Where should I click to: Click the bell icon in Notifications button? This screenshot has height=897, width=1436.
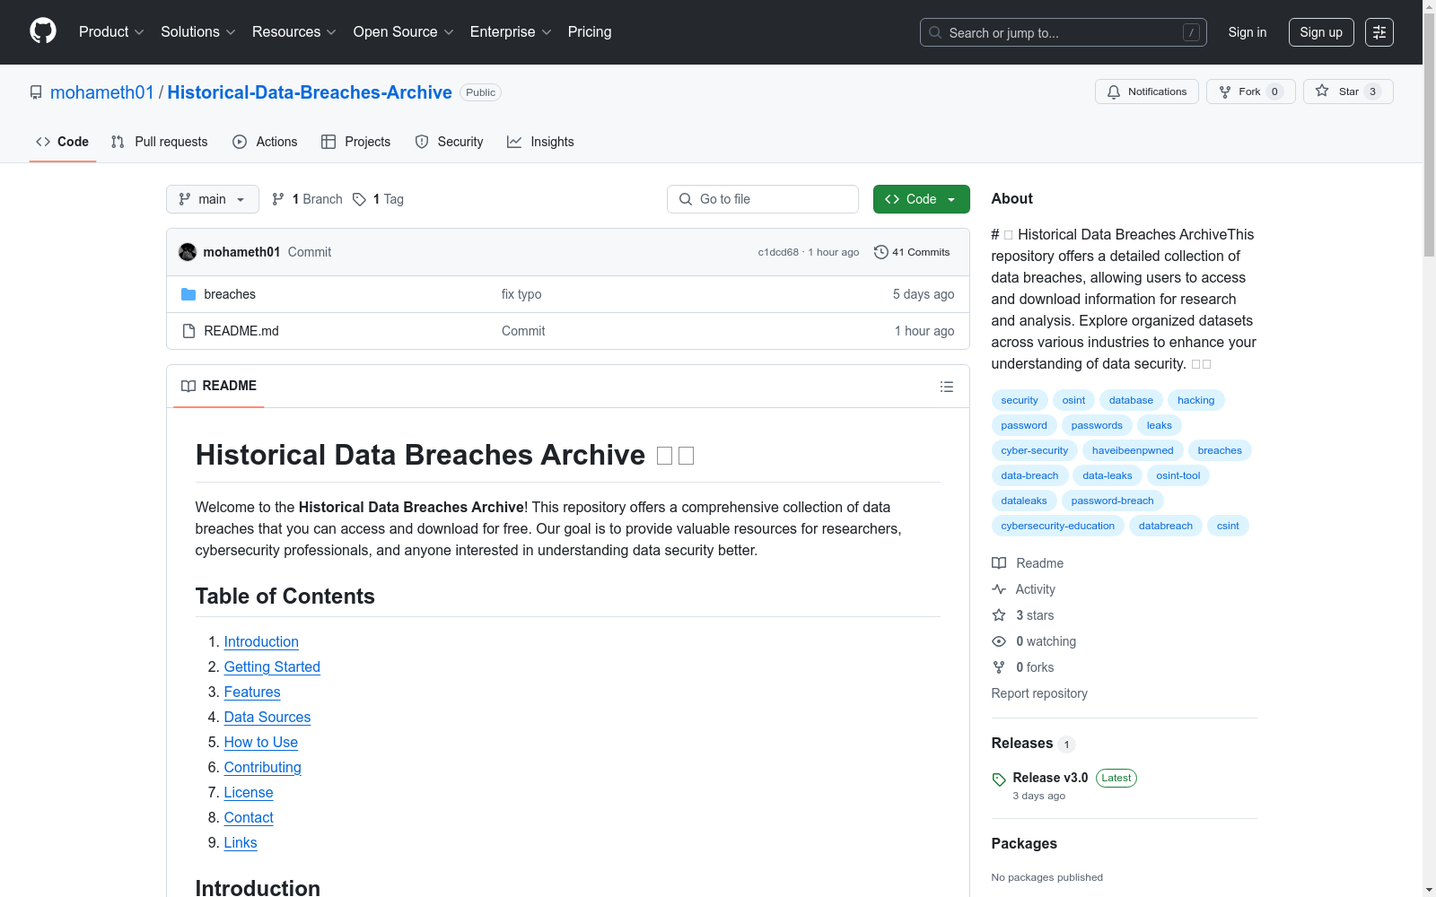click(1114, 91)
